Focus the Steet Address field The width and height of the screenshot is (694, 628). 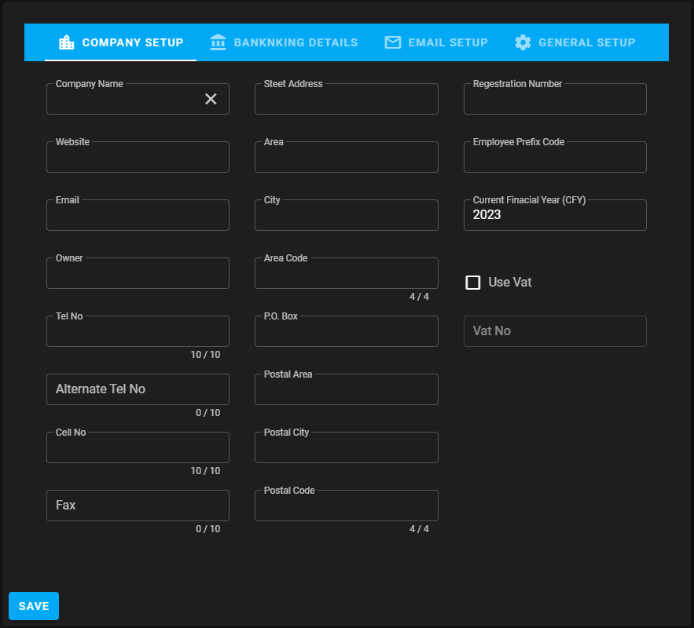pos(346,100)
